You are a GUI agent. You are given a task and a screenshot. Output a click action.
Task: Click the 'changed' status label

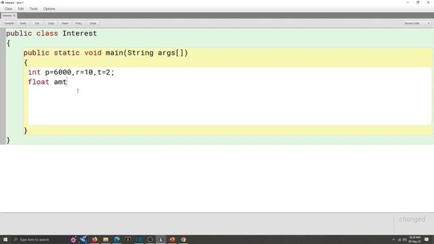412,219
